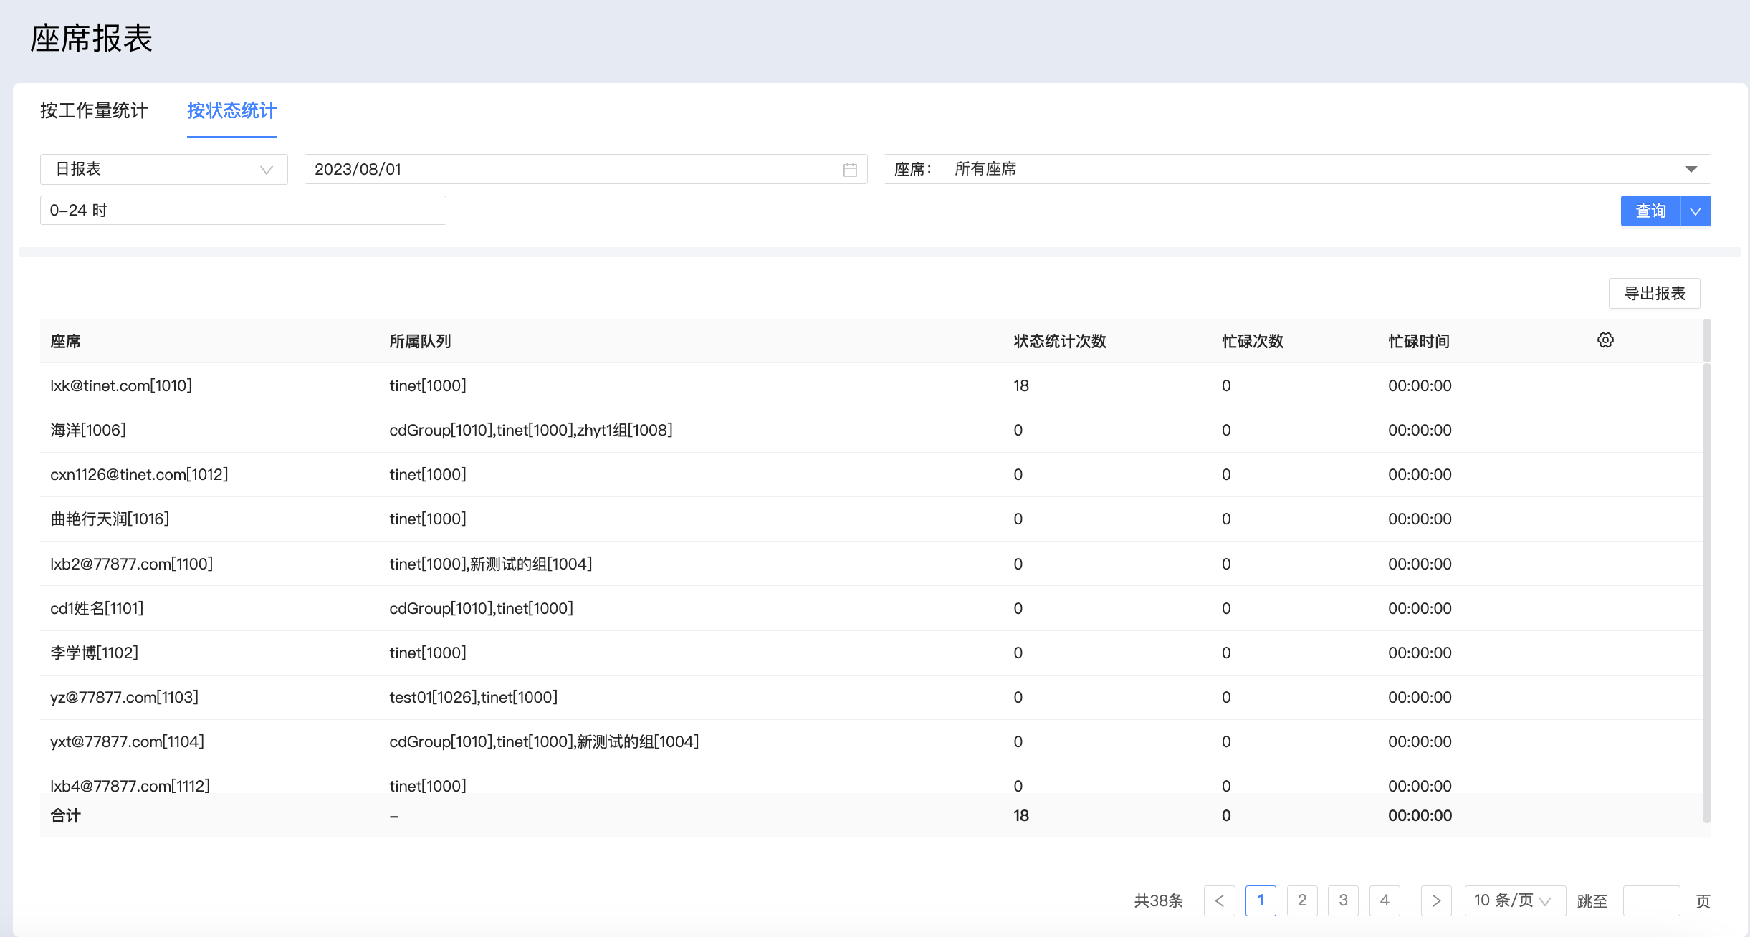Screen dimensions: 1750x937
Task: Switch to the 按工作量统计 tab
Action: click(x=94, y=110)
